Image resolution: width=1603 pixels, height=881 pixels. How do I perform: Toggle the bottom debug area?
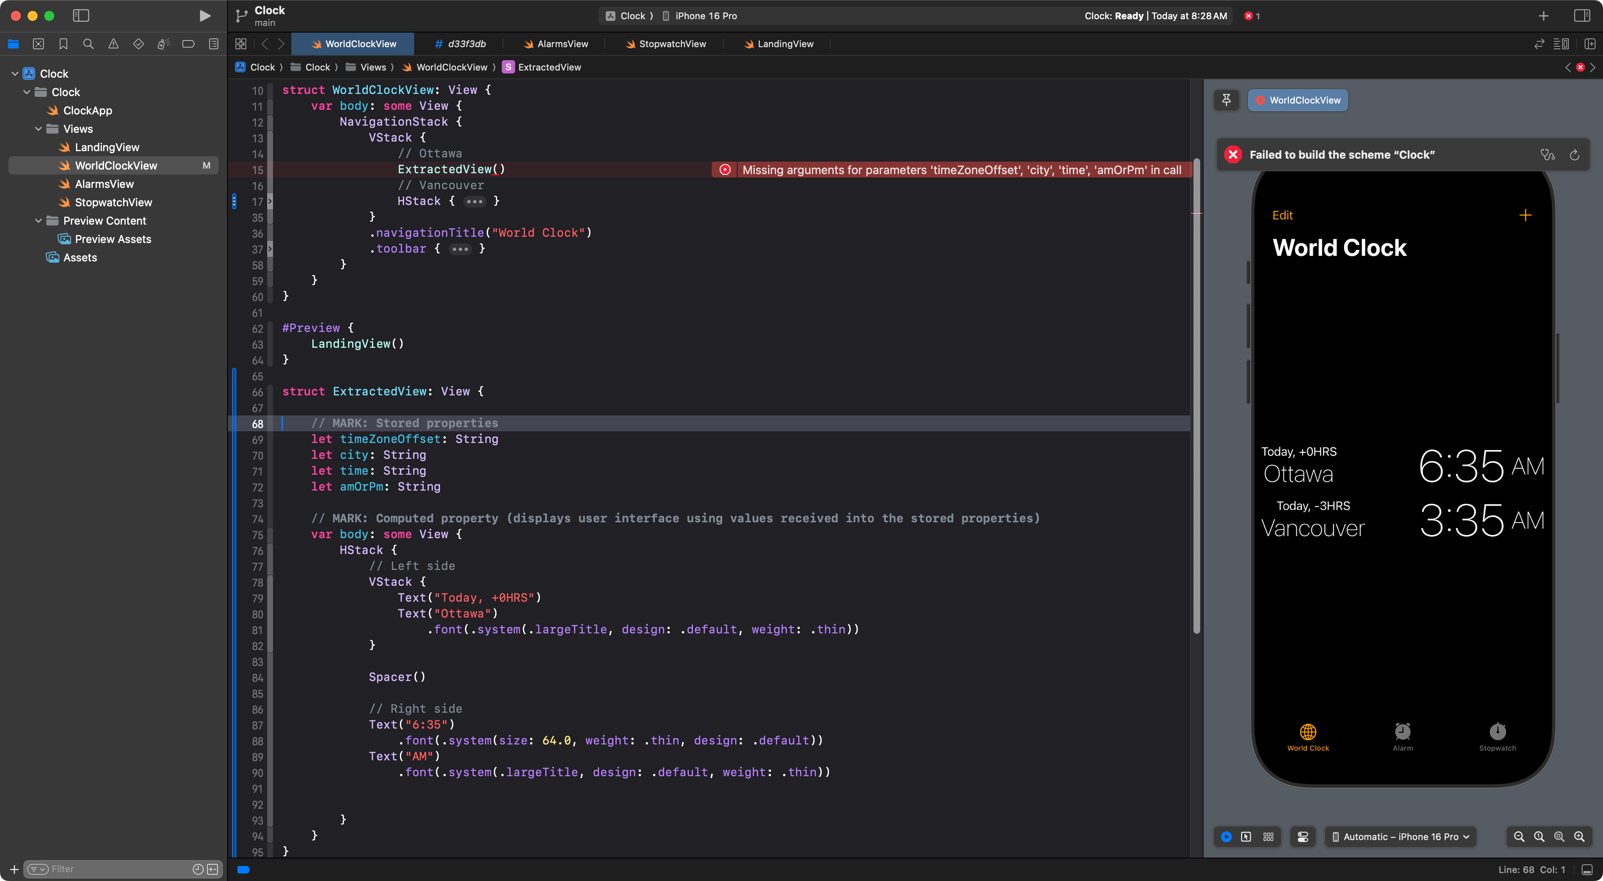pos(1587,870)
